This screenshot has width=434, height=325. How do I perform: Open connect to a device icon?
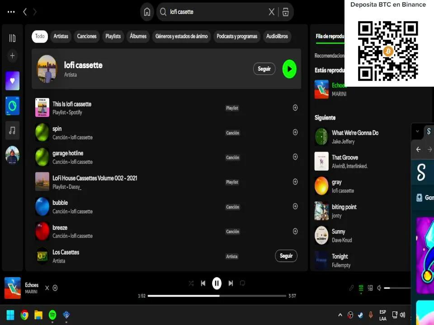(x=370, y=288)
